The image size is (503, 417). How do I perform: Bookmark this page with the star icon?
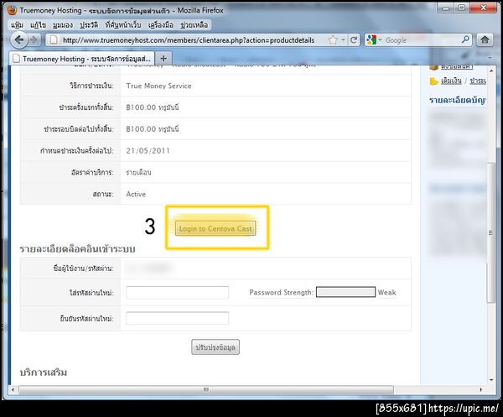(x=334, y=40)
